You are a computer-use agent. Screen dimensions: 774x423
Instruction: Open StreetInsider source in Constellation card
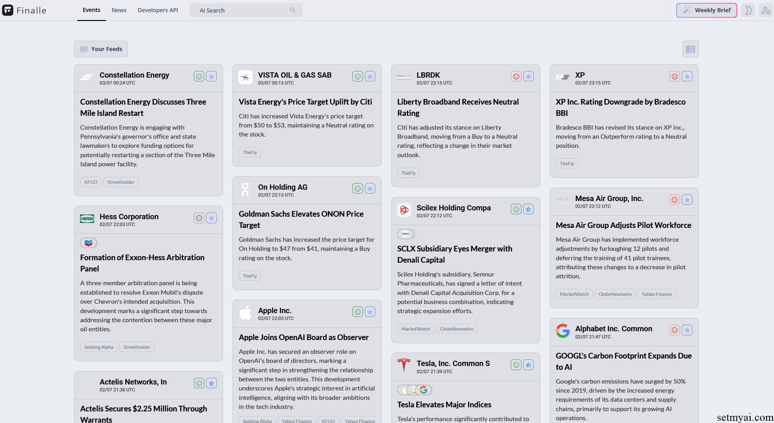coord(121,182)
